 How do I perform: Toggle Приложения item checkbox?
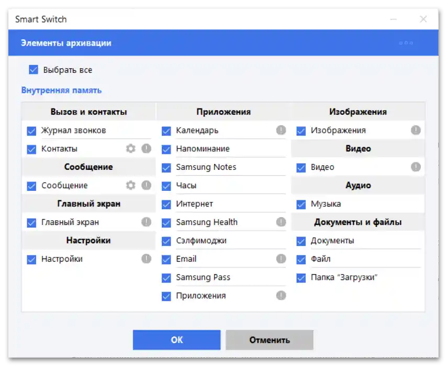pos(166,296)
